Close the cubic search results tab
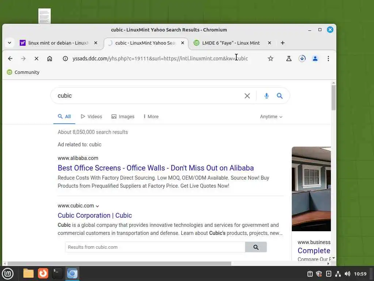374x281 pixels. 183,43
